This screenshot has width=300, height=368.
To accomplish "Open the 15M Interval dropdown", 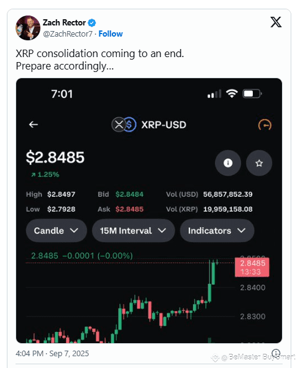I will (x=133, y=230).
